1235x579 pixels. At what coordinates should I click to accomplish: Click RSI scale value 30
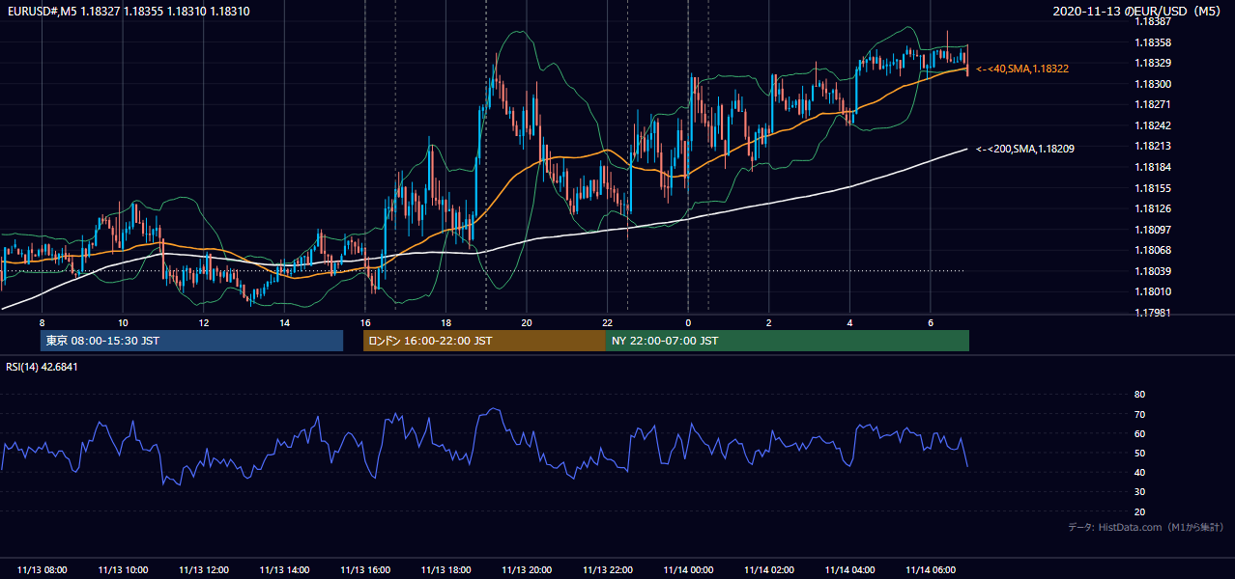(1139, 492)
